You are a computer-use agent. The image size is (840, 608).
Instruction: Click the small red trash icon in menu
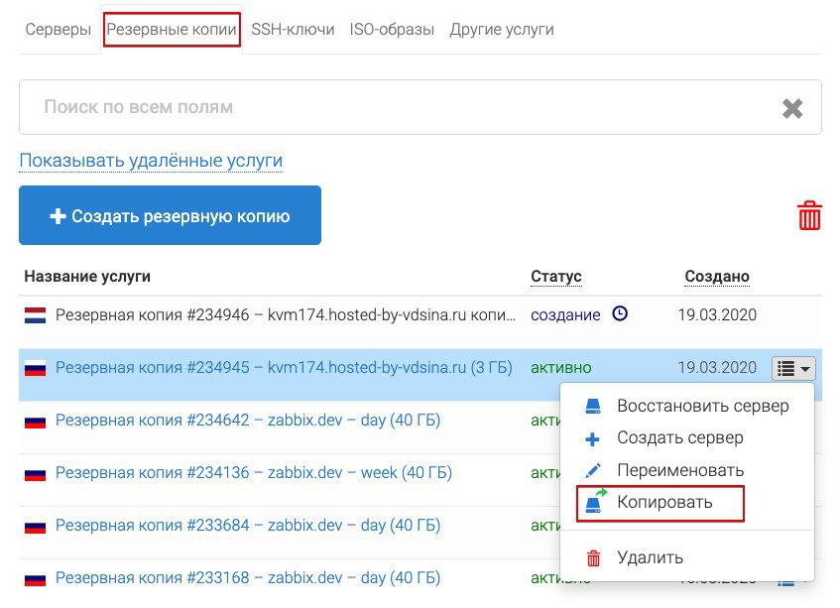click(593, 558)
